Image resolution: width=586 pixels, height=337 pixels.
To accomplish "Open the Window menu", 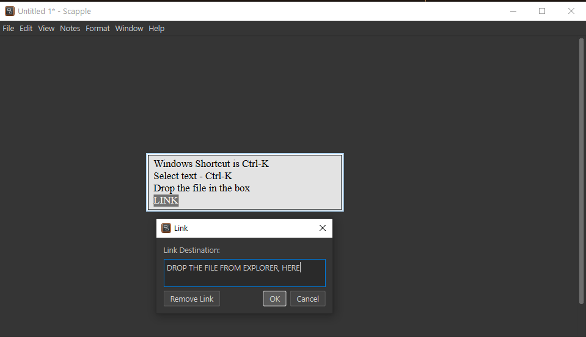I will pyautogui.click(x=130, y=29).
